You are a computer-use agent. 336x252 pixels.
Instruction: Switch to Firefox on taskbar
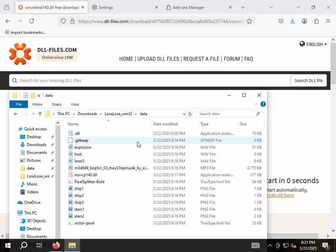[56, 245]
